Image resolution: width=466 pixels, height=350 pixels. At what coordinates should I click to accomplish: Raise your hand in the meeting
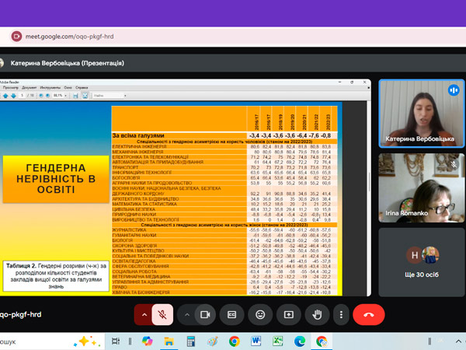316,314
